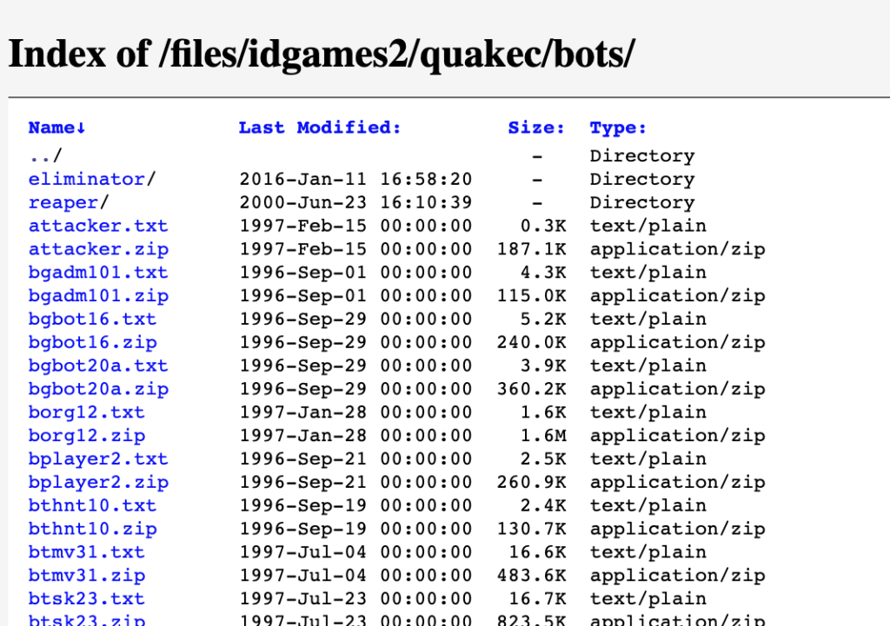The width and height of the screenshot is (890, 626).
Task: Sort files by Size header
Action: [x=535, y=128]
